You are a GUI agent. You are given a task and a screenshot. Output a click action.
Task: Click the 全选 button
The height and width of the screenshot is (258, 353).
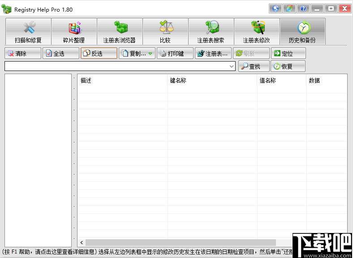pos(61,54)
